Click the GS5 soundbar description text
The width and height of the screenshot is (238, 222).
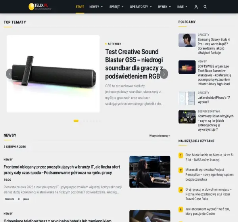pyautogui.click(x=134, y=95)
